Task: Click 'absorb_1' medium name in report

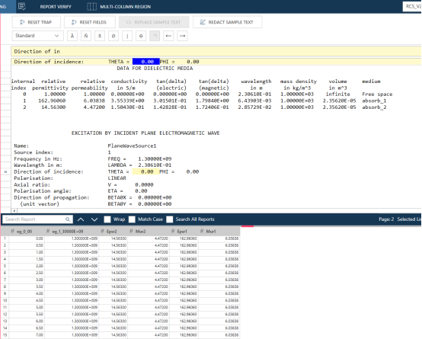Action: 374,101
